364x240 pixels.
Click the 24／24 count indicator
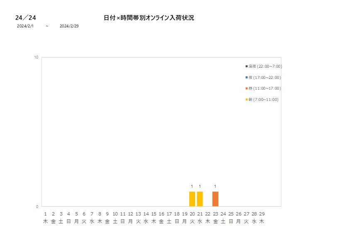(25, 17)
